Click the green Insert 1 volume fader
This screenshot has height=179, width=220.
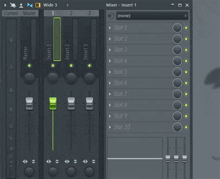click(x=53, y=104)
